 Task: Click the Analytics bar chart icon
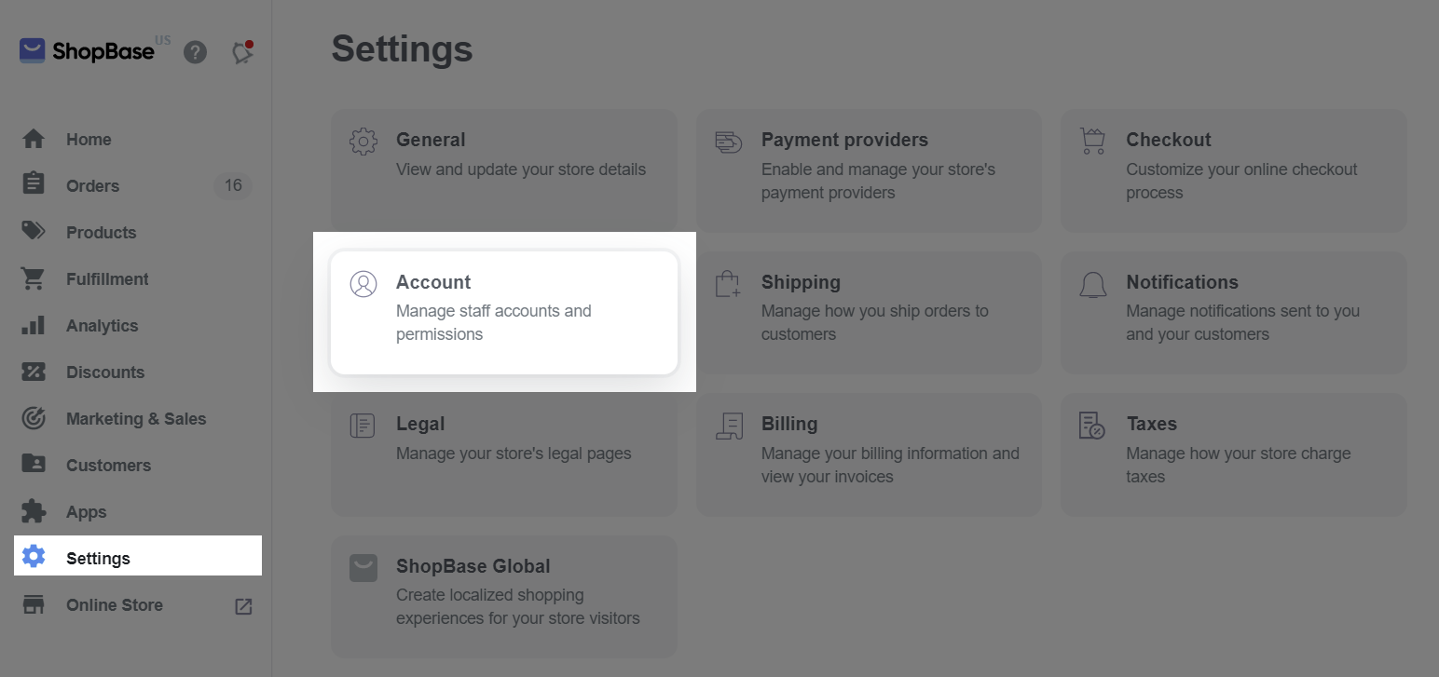click(34, 325)
